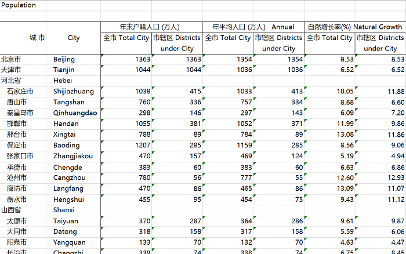Image resolution: width=406 pixels, height=254 pixels.
Task: Click the Zhangjiakou name cell
Action: [x=74, y=156]
